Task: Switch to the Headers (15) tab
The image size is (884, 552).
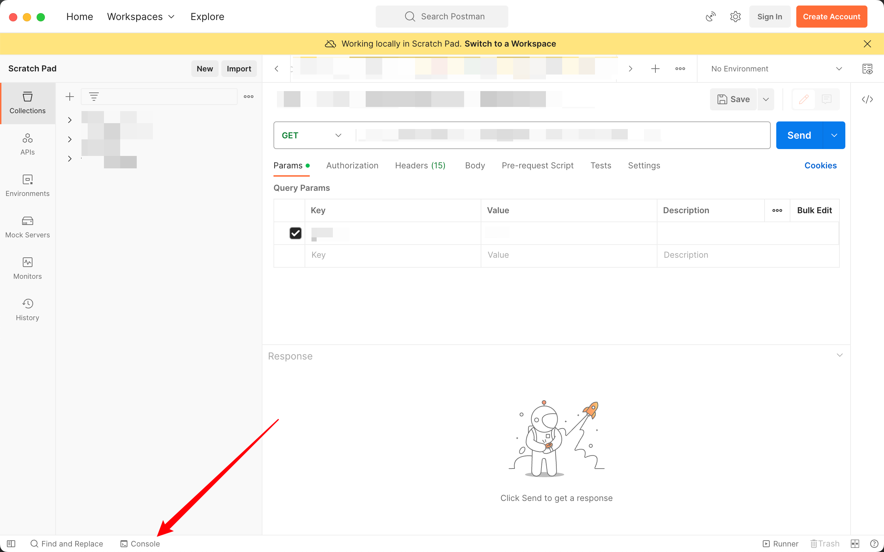Action: pos(420,165)
